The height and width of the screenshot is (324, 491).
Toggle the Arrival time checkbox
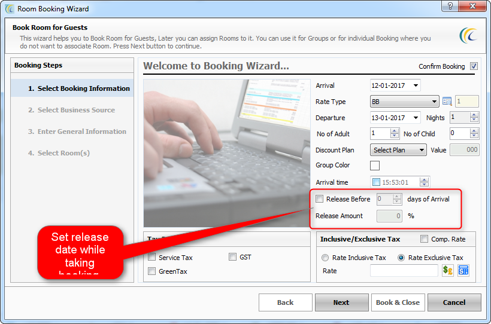pos(376,182)
